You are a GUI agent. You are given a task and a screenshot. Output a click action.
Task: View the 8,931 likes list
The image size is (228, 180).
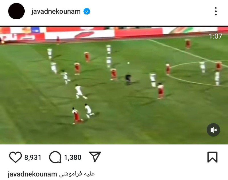coord(33,157)
